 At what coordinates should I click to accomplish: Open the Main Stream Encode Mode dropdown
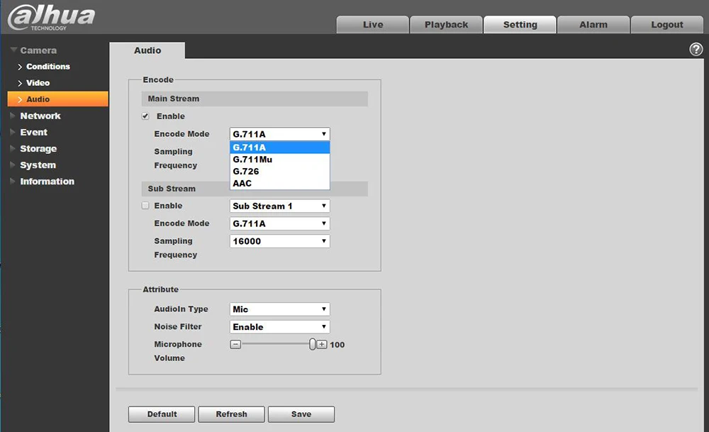click(279, 134)
